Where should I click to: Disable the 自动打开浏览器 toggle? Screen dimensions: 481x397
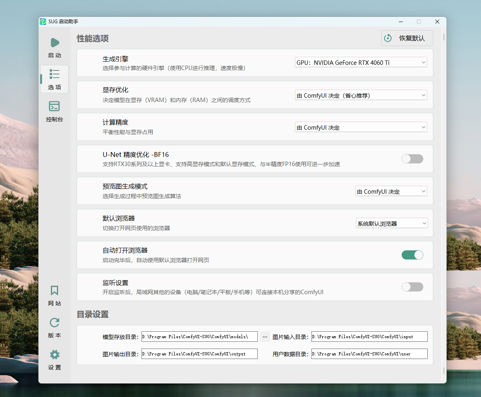click(x=412, y=255)
